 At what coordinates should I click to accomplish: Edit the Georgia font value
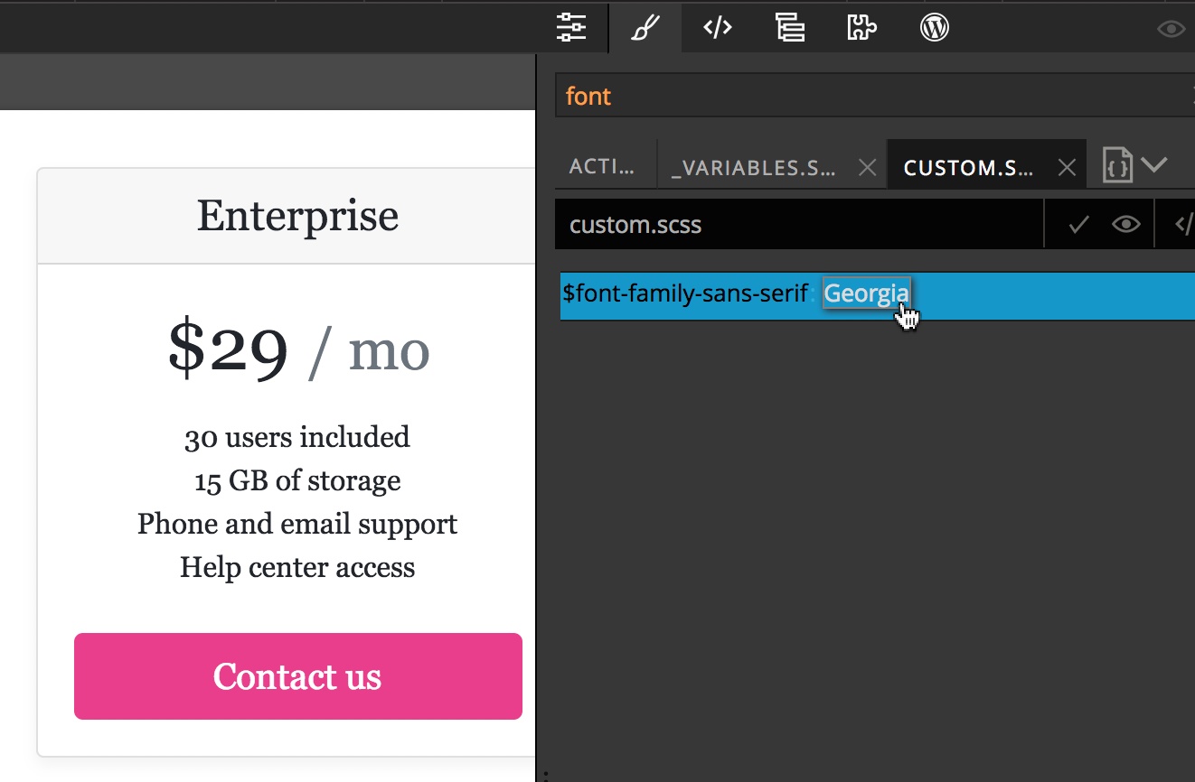point(867,293)
